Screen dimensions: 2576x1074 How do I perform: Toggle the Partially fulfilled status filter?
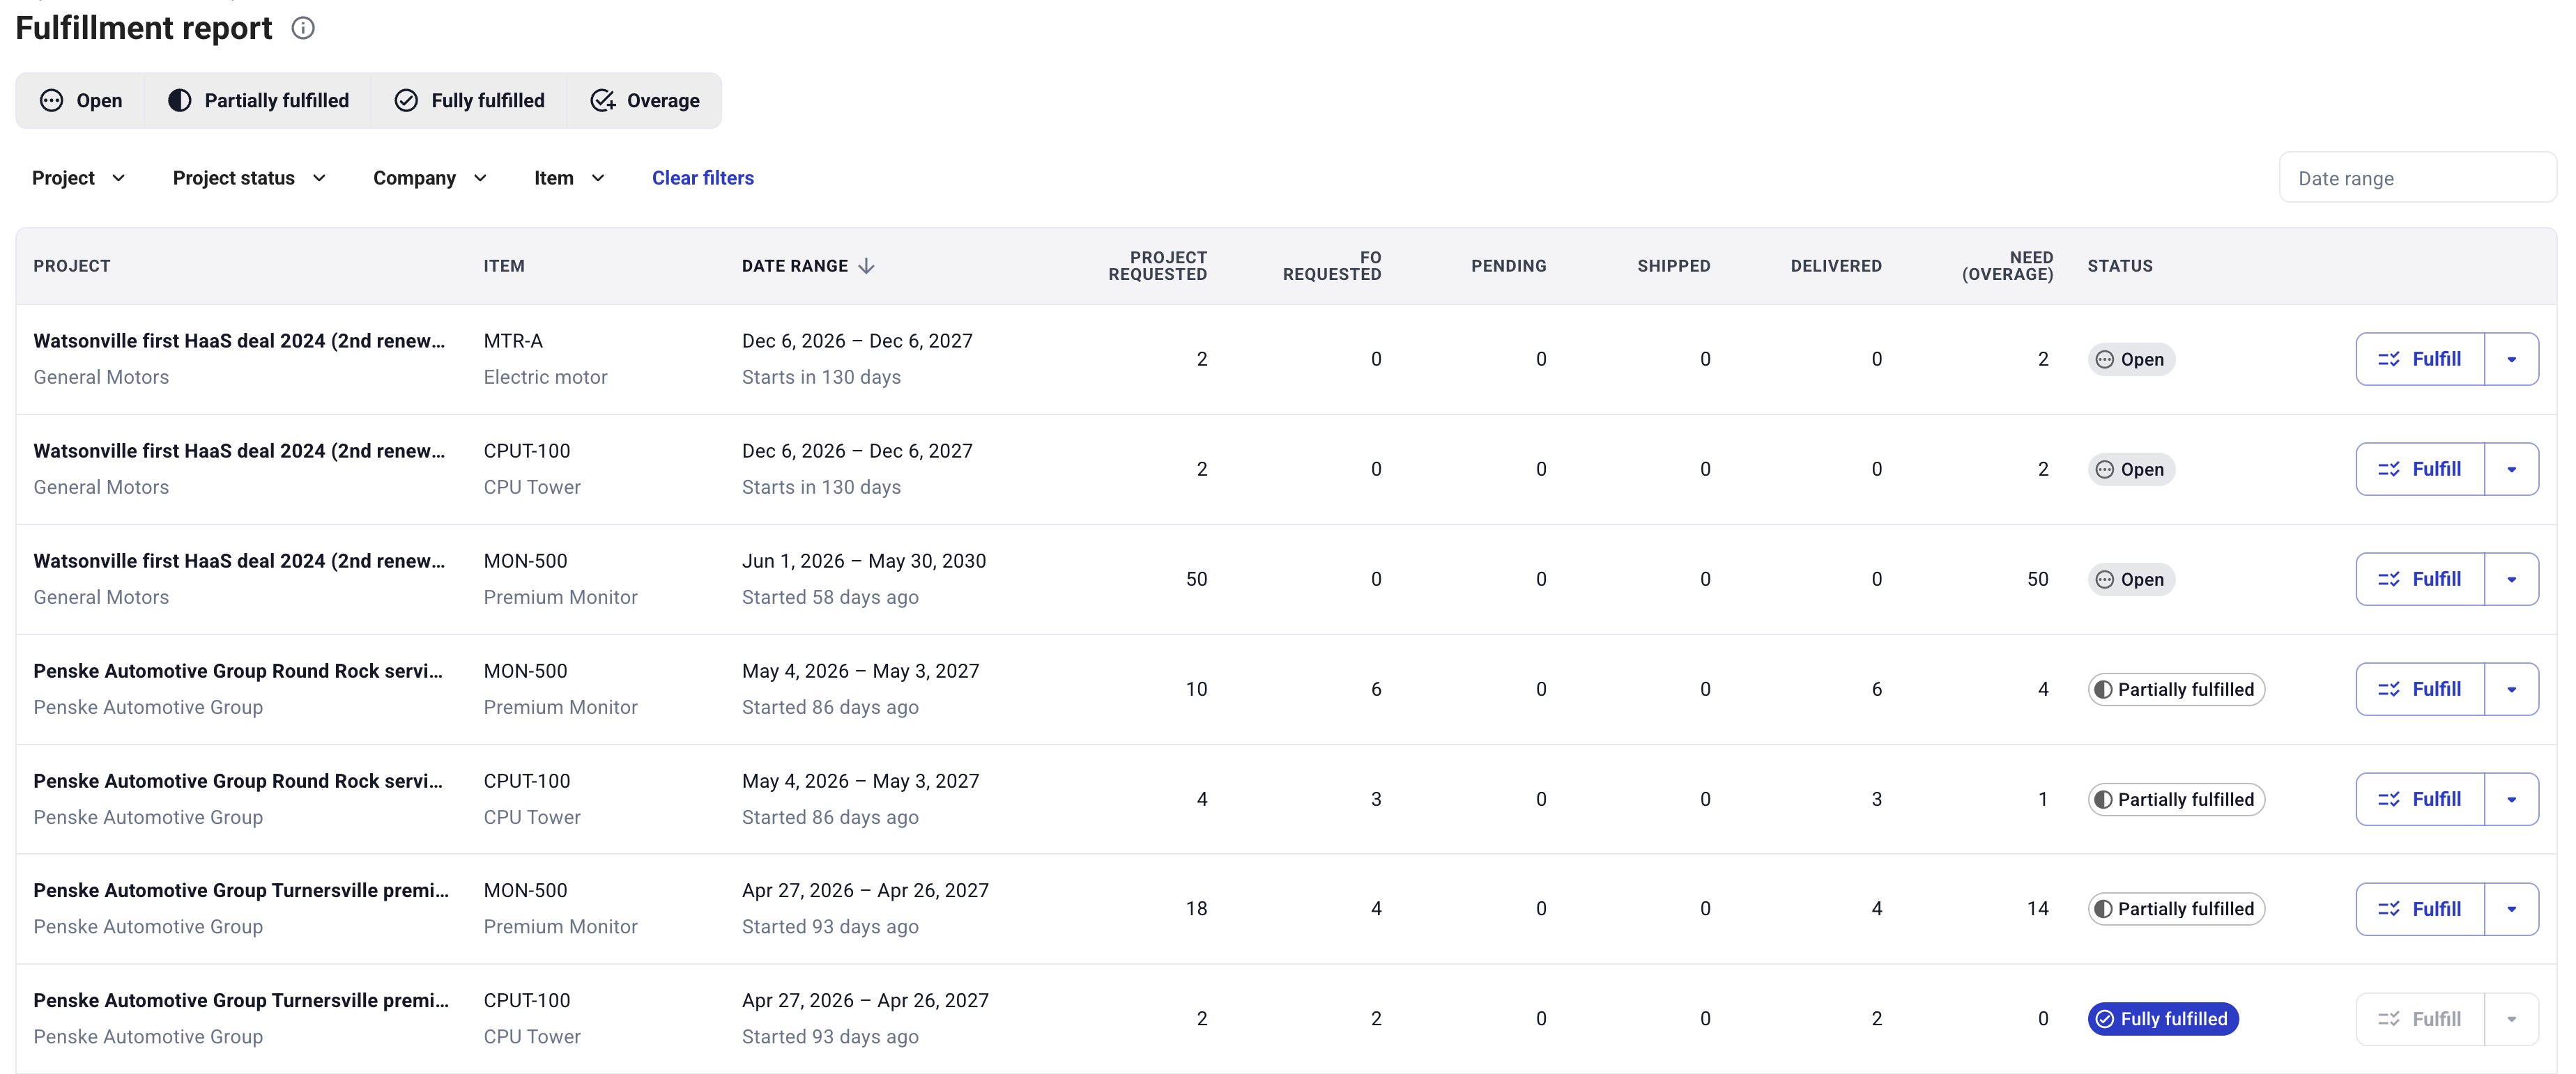pos(258,101)
